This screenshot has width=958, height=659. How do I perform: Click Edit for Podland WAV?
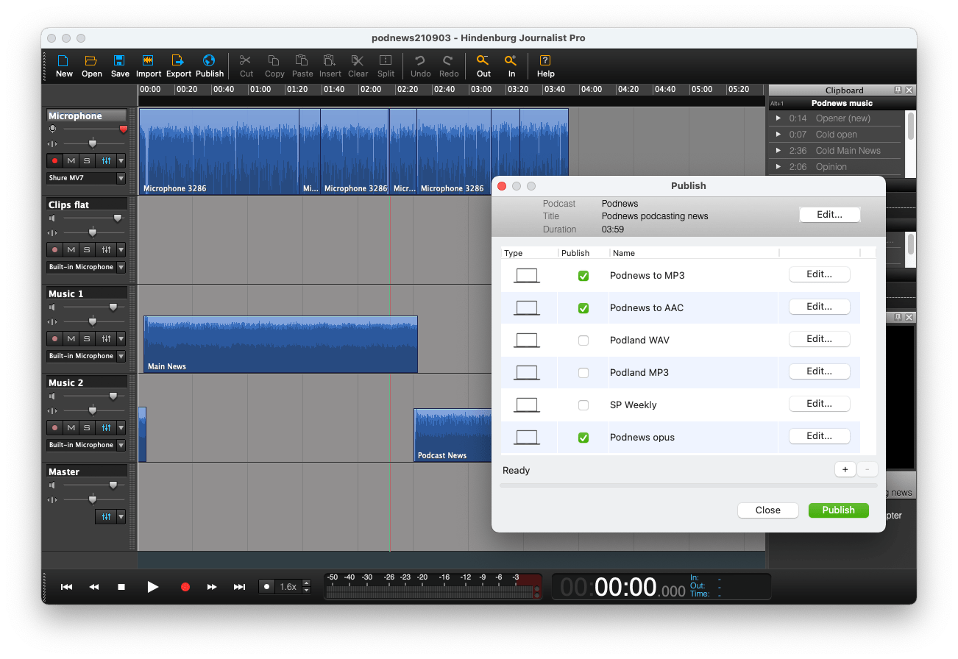point(819,339)
